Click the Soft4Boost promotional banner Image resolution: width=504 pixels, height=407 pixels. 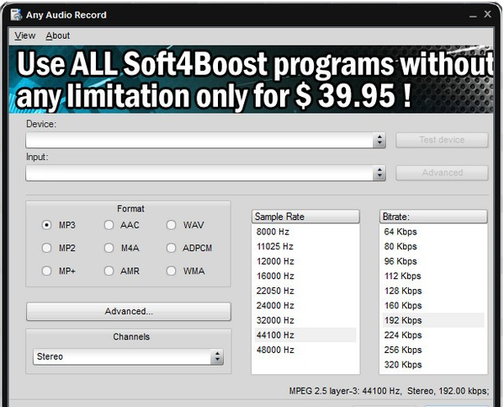click(x=251, y=79)
